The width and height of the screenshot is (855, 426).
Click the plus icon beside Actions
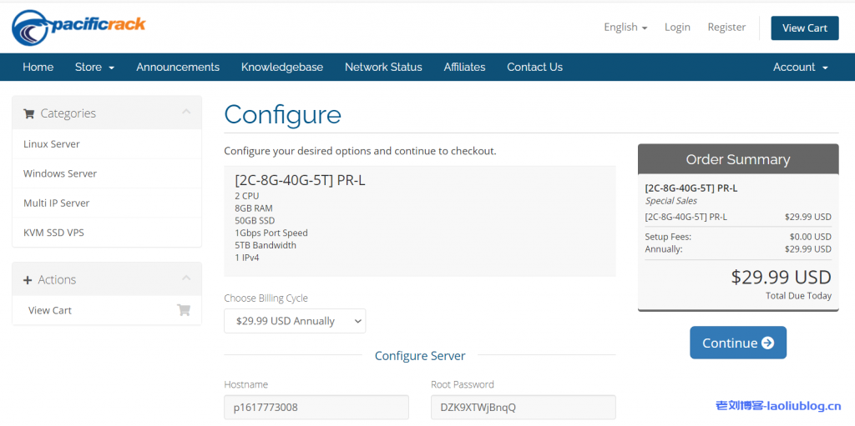(28, 280)
